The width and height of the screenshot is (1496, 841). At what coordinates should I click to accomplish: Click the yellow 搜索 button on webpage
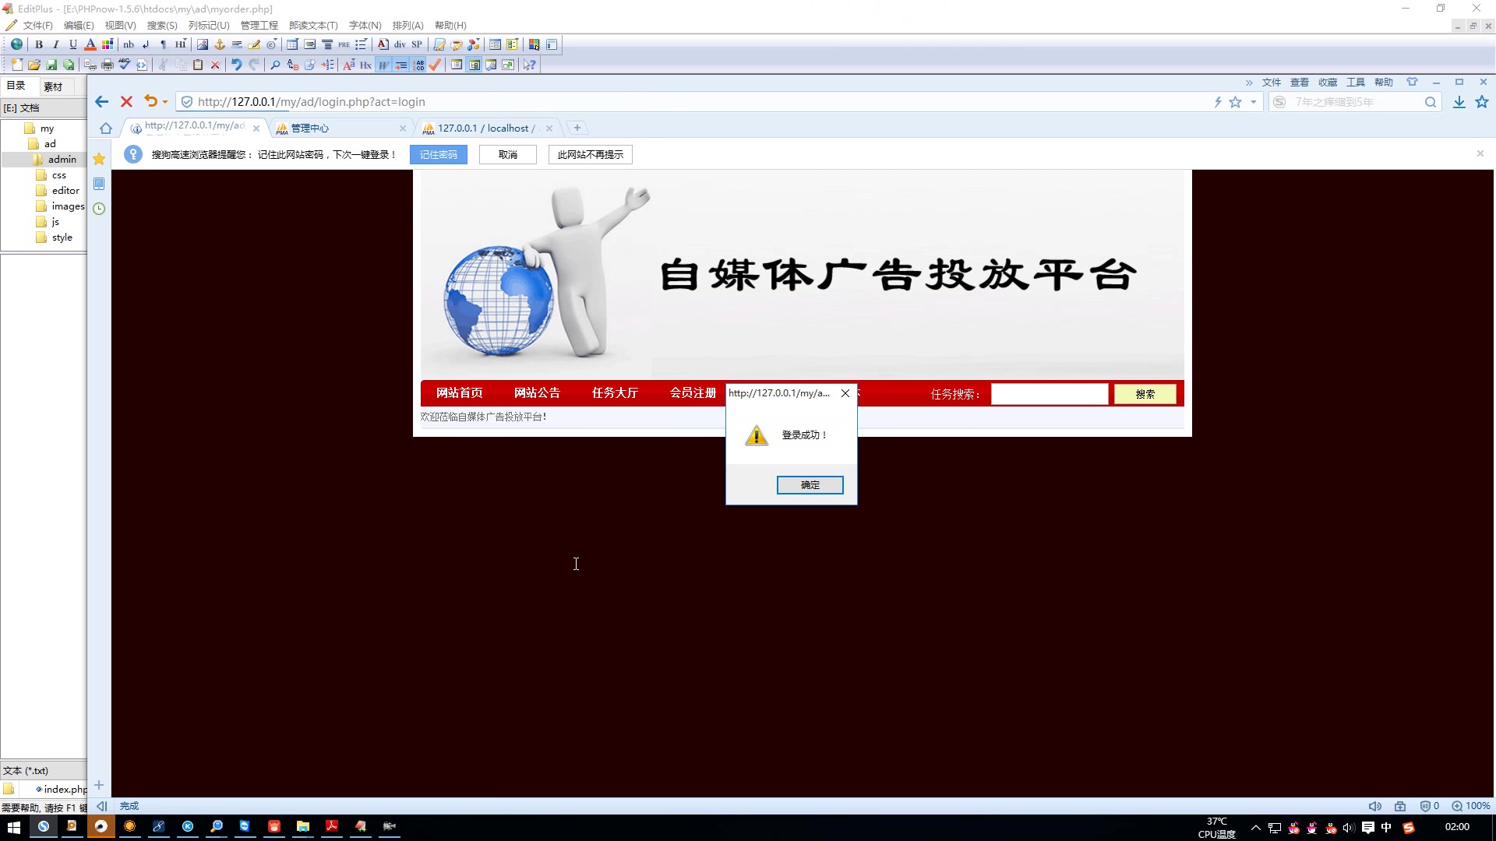(1145, 394)
